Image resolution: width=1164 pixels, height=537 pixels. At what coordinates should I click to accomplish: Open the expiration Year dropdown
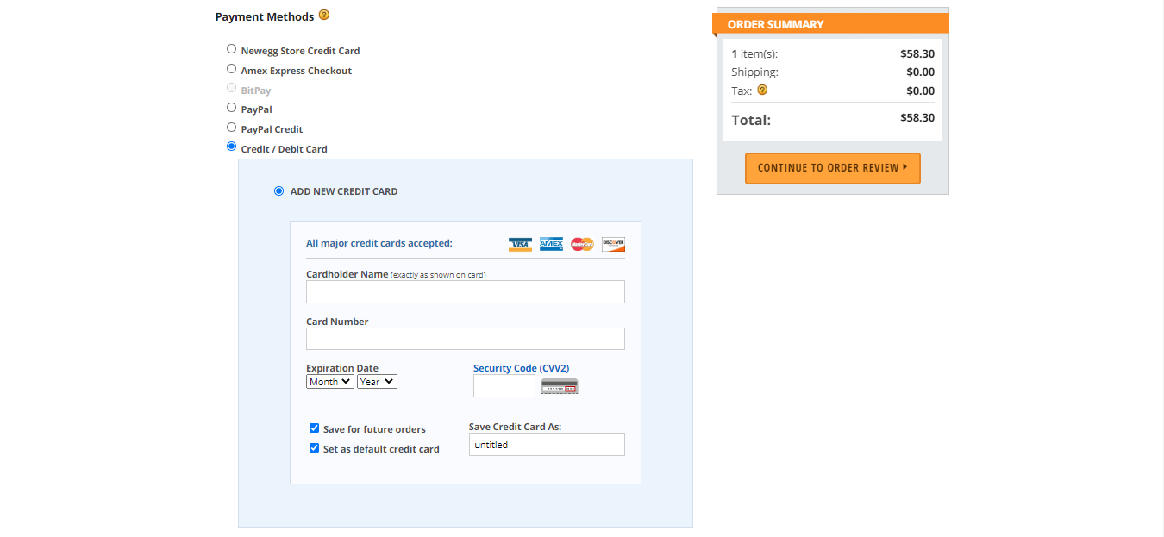click(377, 381)
